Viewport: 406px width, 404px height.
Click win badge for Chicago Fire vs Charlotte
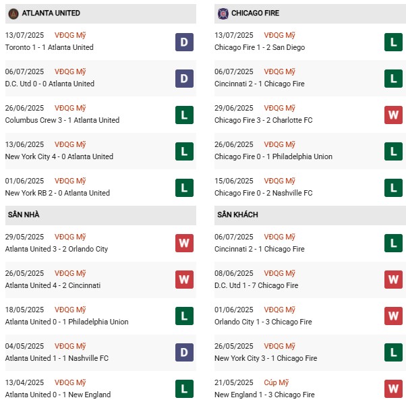pyautogui.click(x=393, y=115)
